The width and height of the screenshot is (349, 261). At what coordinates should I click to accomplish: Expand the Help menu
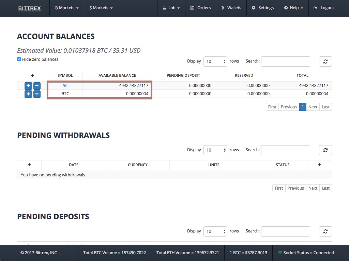click(x=293, y=8)
